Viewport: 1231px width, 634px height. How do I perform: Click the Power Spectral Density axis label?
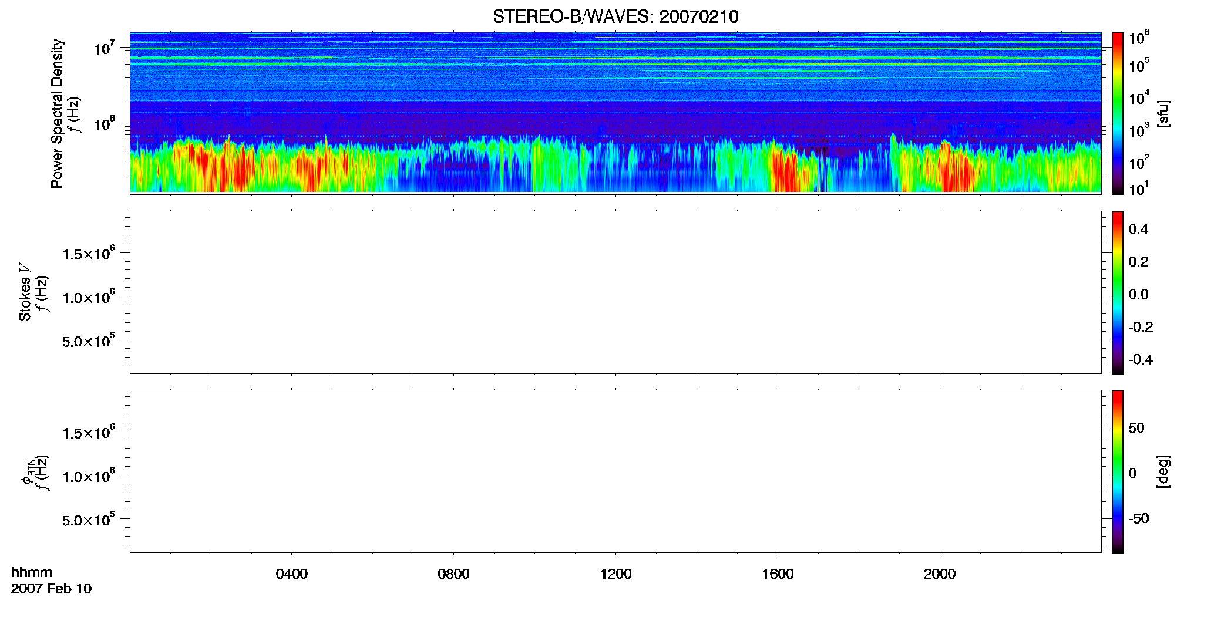tap(57, 113)
